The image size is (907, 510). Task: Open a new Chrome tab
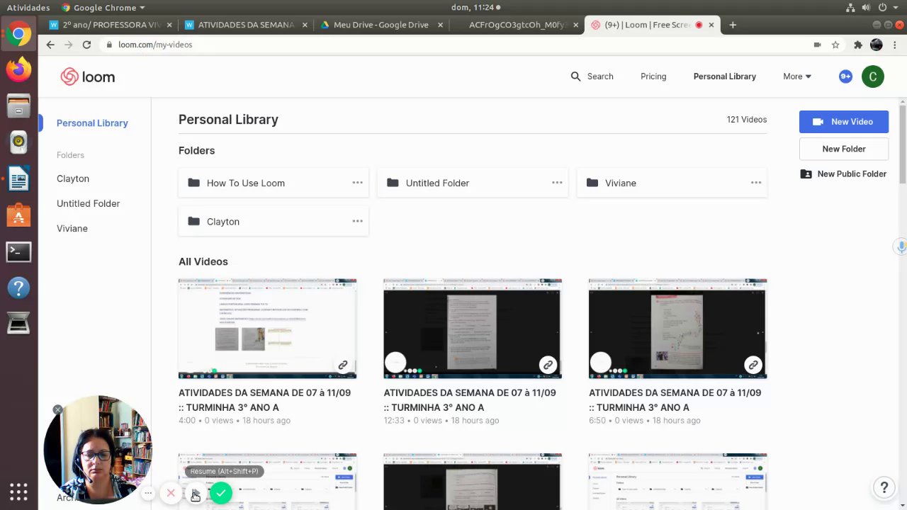733,25
